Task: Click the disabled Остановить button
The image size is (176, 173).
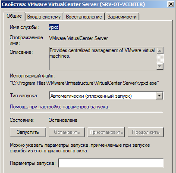Action: coord(67,132)
